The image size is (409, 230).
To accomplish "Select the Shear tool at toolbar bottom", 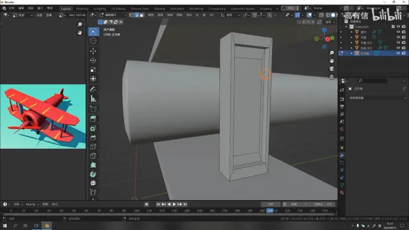I will 93,192.
